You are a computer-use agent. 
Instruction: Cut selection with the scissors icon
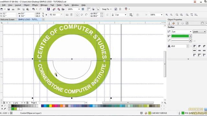coord(19,9)
